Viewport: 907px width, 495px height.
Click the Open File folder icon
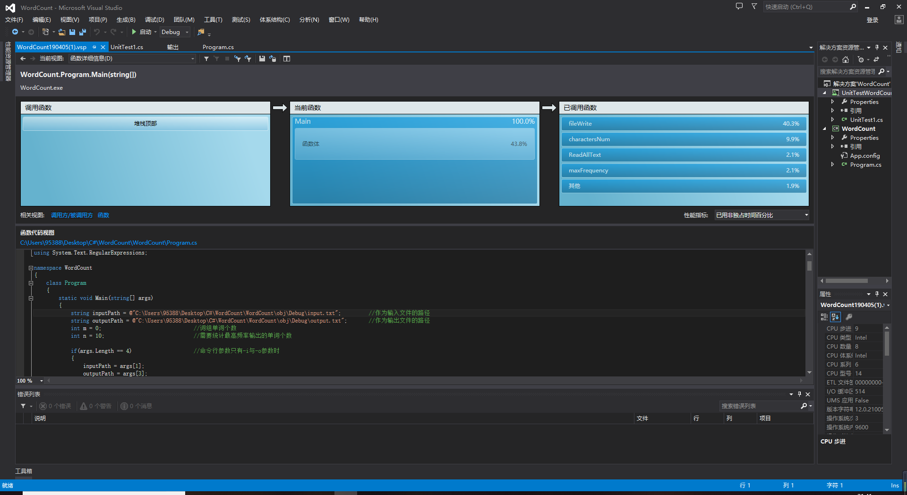(62, 32)
